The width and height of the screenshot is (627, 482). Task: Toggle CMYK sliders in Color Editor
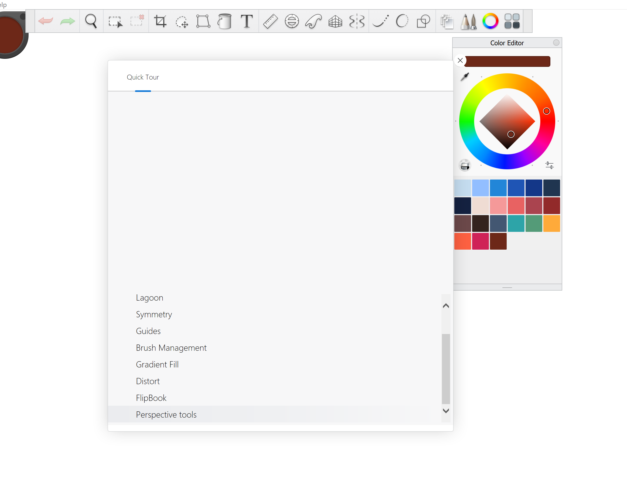[550, 164]
